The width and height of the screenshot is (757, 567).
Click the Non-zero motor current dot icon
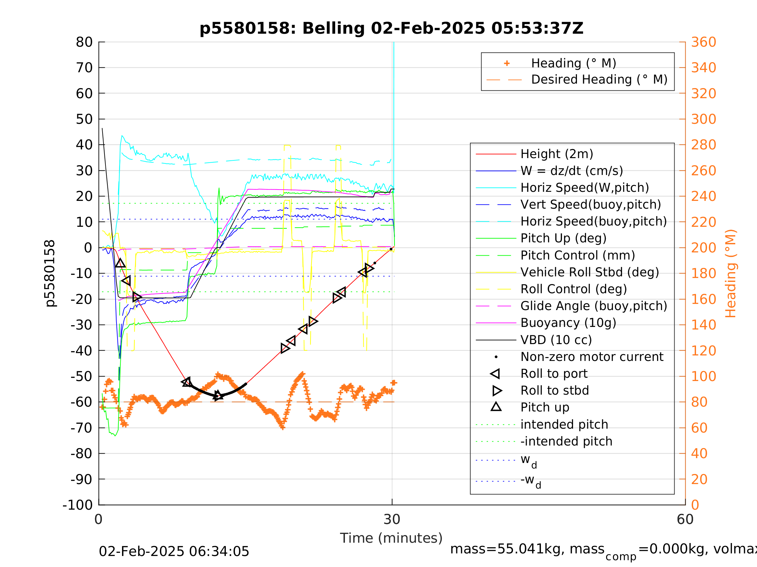pyautogui.click(x=496, y=357)
